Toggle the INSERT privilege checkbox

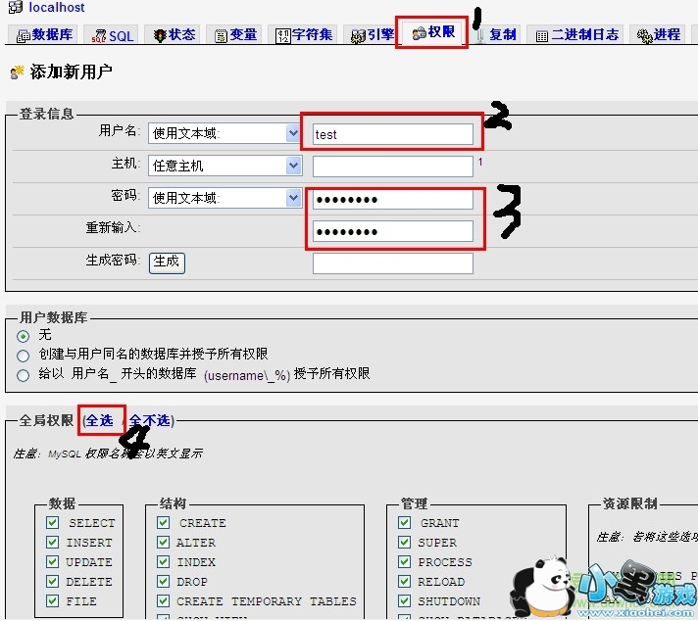53,542
